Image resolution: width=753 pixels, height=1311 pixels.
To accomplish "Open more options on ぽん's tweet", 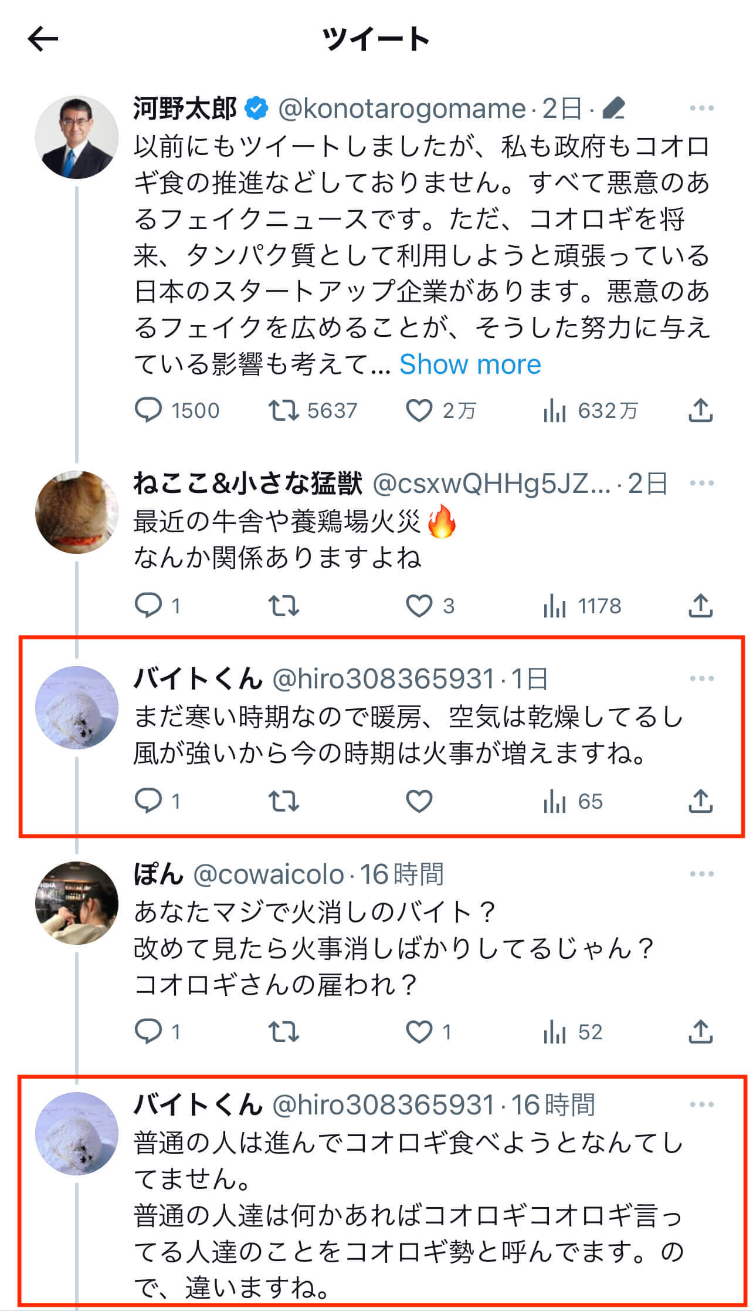I will pos(701,874).
